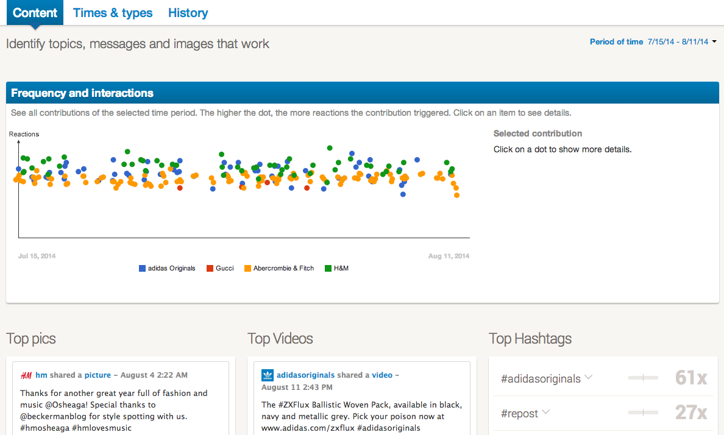The height and width of the screenshot is (435, 724).
Task: Click the August 11 2:43 PM timestamp
Action: tap(297, 387)
